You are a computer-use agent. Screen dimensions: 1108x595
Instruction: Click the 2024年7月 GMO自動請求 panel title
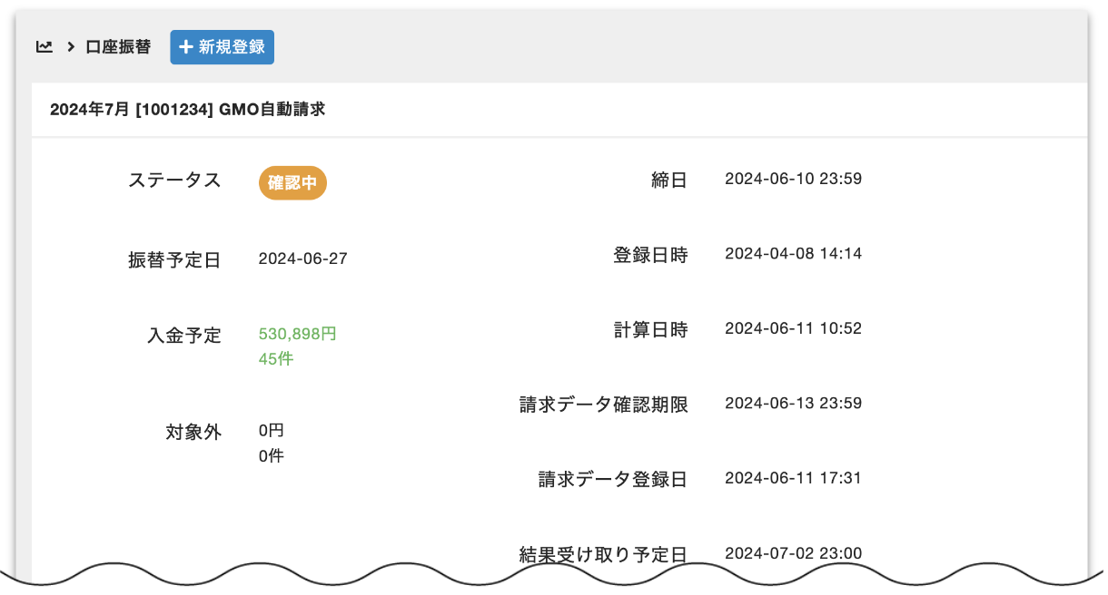point(187,110)
